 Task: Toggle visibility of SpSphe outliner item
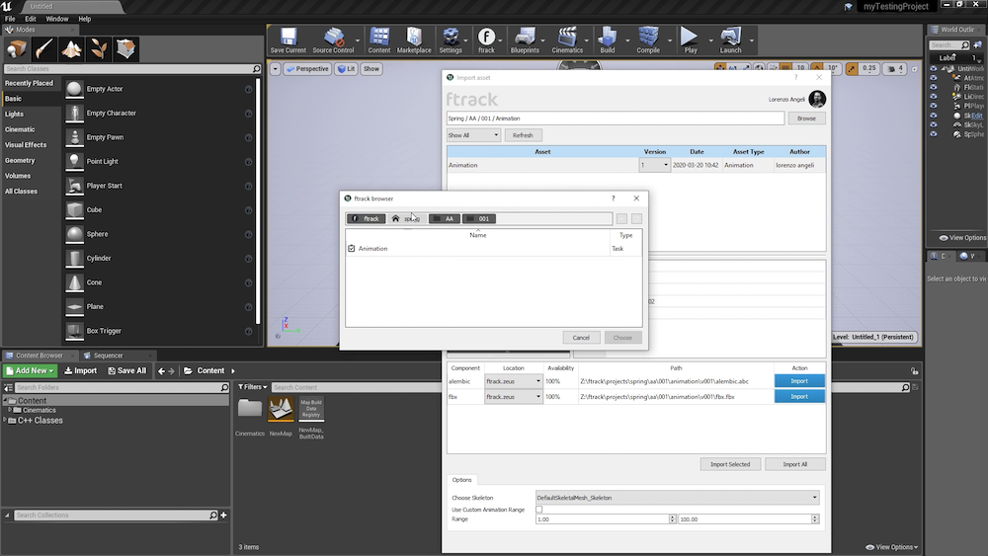coord(934,134)
